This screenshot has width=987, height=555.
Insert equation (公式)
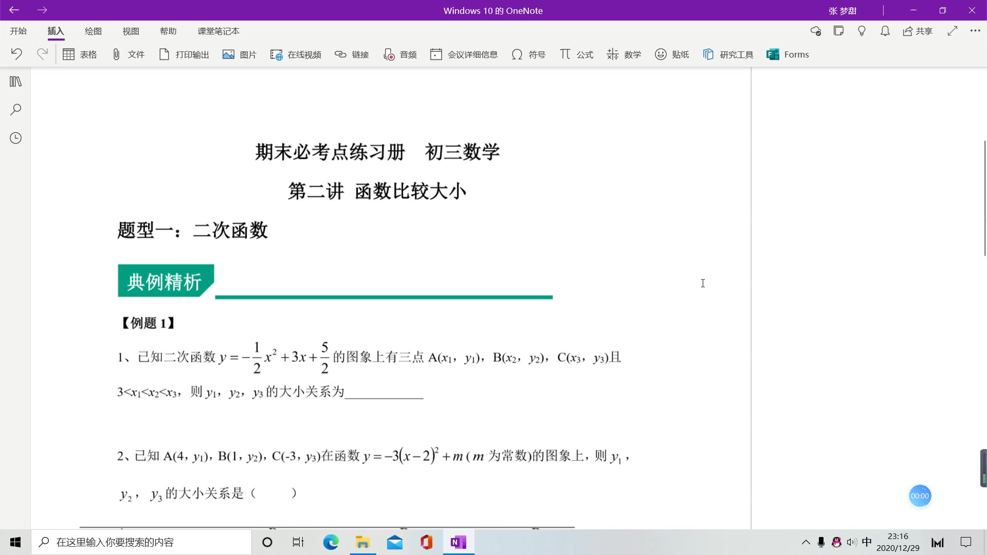coord(576,54)
